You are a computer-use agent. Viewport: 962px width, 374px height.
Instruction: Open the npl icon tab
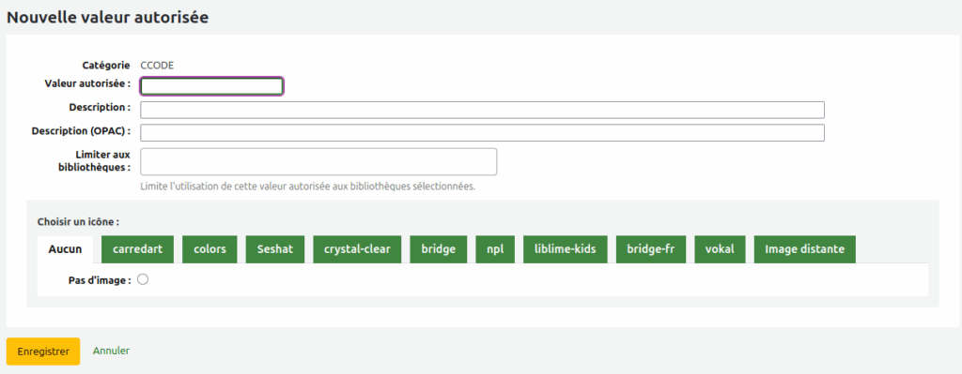(495, 249)
